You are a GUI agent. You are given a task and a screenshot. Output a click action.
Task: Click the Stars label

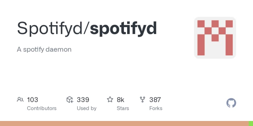pos(123,108)
